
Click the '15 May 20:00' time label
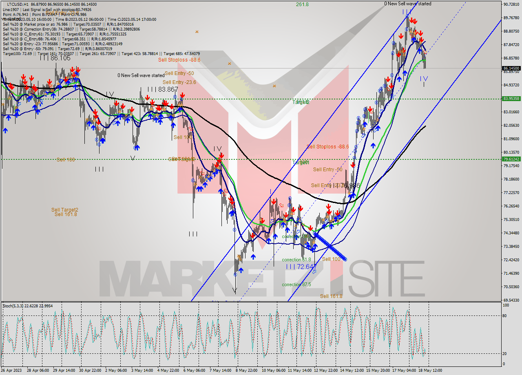coord(378,371)
